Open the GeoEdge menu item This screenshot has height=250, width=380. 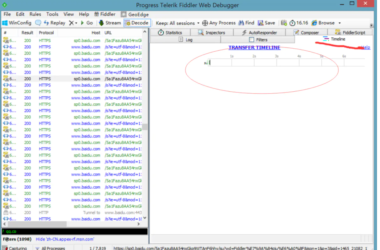pos(135,14)
